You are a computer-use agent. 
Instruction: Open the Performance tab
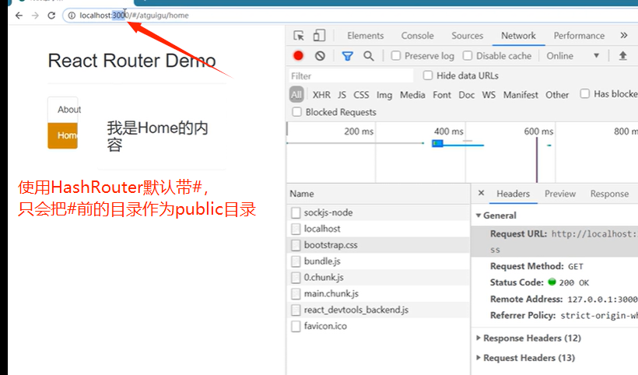pos(579,36)
